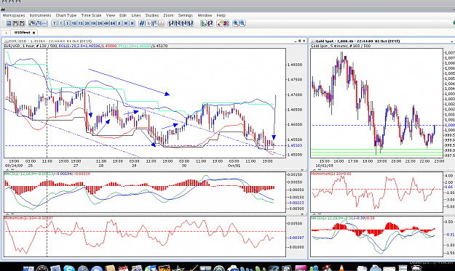The width and height of the screenshot is (455, 271).
Task: Click the green add study icon
Action: pos(203,23)
